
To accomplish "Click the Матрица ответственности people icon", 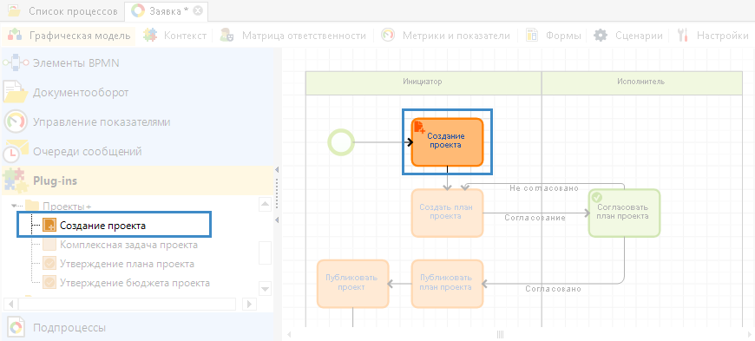I will click(x=226, y=36).
